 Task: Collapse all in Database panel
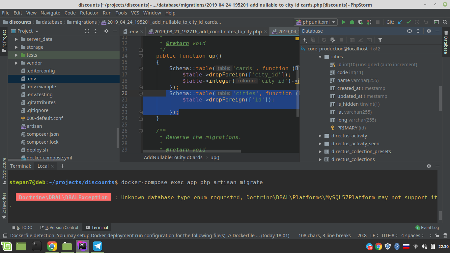(x=418, y=31)
